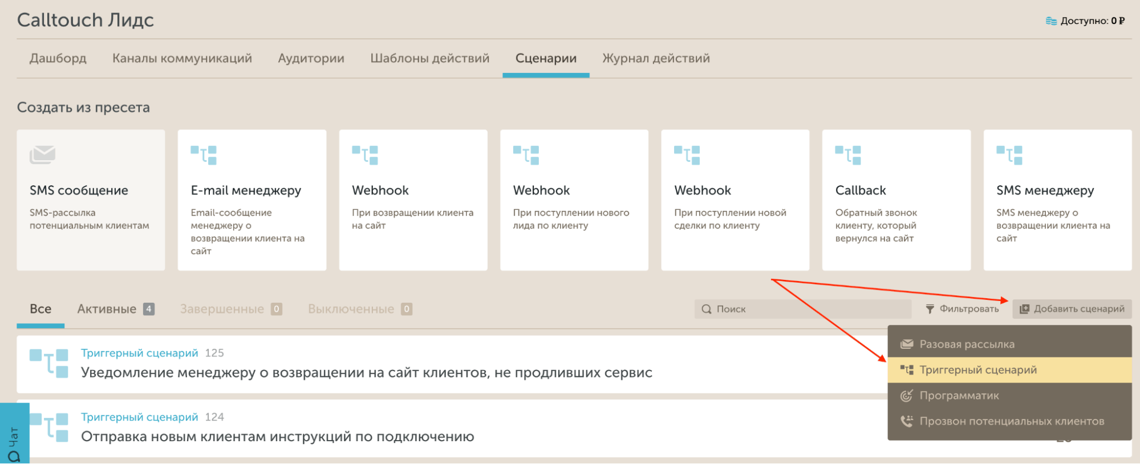Open the scenario about уведомление менеджеру о возвращении
The image size is (1140, 464).
(366, 373)
